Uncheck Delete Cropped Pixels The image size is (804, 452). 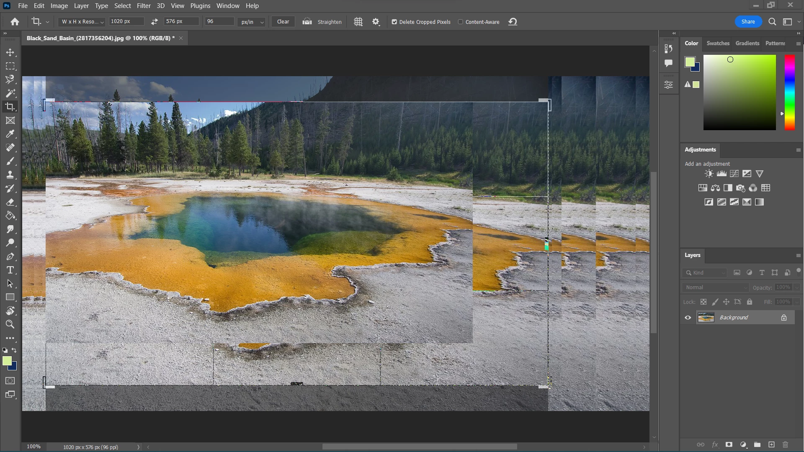pyautogui.click(x=394, y=22)
